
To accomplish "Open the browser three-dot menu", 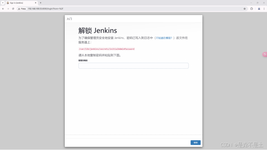I will point(264,9).
